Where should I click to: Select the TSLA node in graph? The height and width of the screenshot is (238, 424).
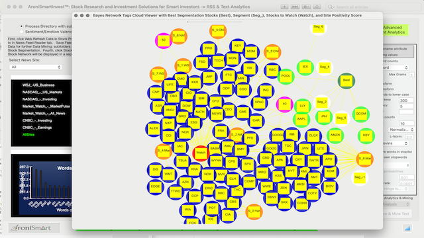(182, 161)
